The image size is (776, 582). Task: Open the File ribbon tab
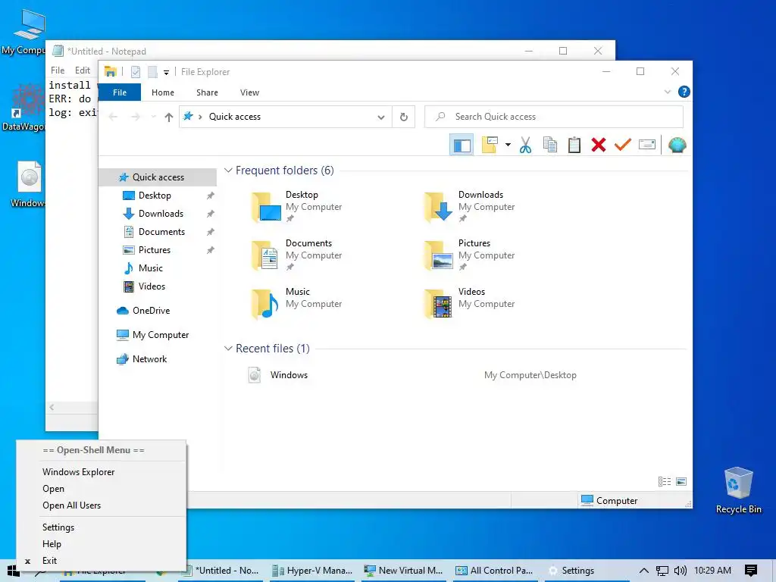tap(120, 92)
